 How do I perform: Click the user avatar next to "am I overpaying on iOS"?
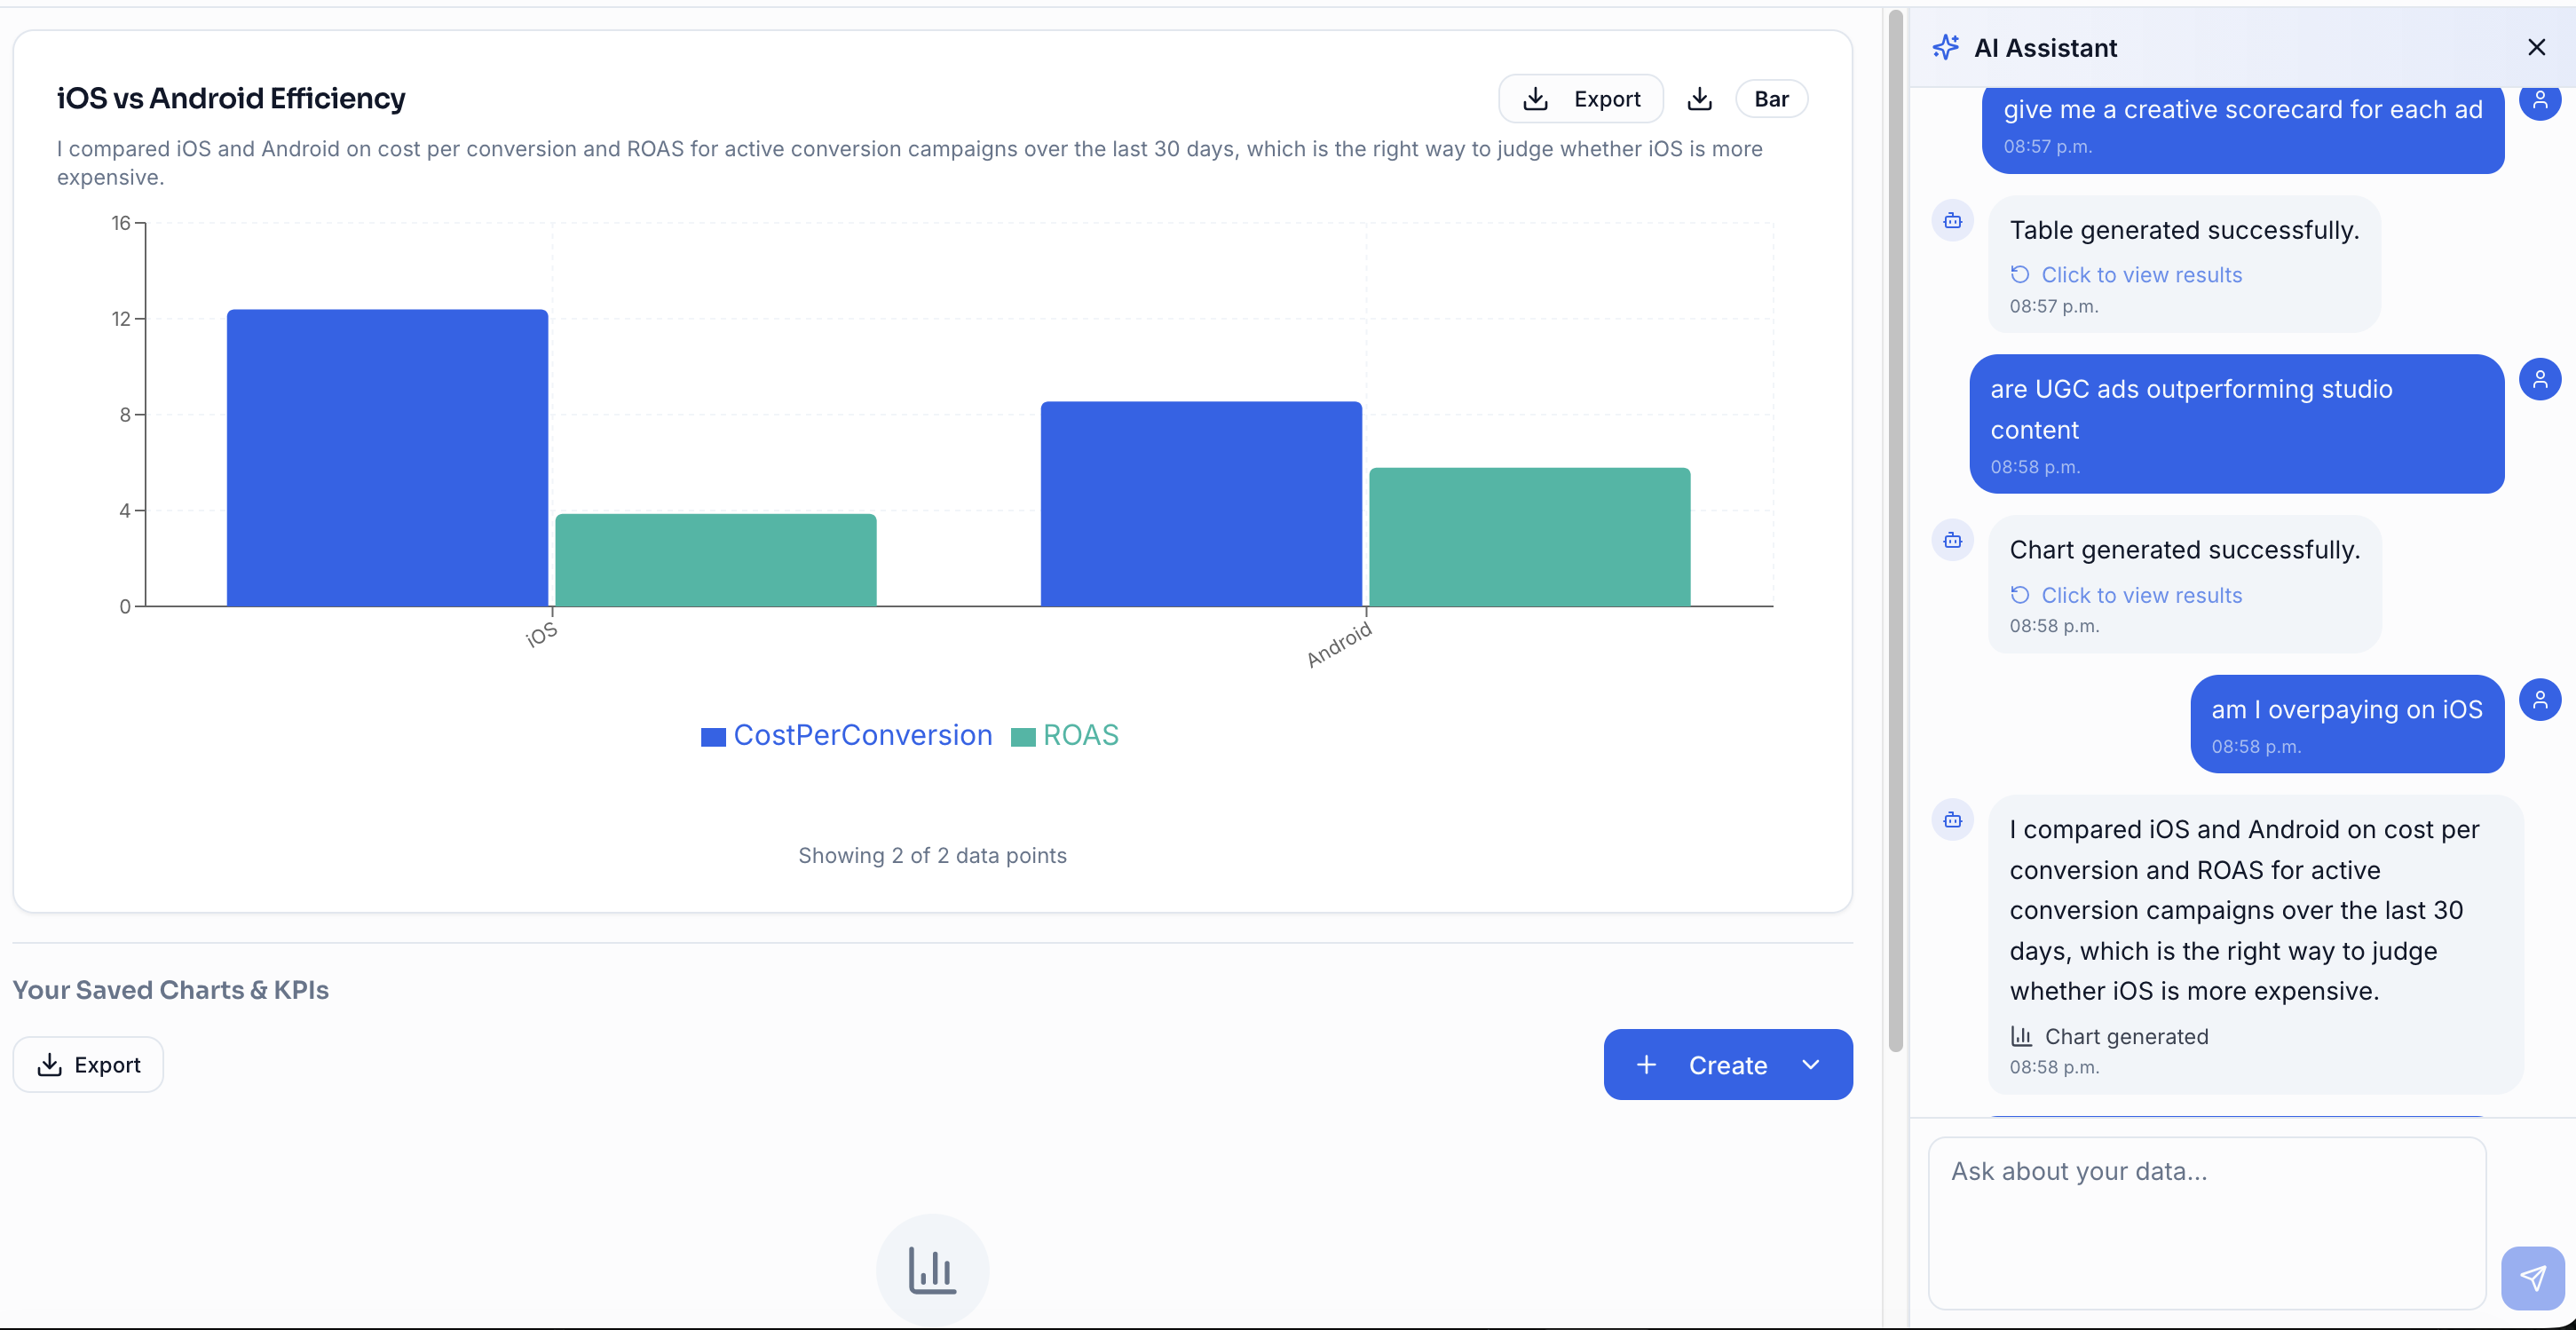[x=2541, y=700]
